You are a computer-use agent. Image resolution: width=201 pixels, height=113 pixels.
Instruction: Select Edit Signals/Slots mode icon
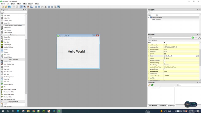coord(25,7)
